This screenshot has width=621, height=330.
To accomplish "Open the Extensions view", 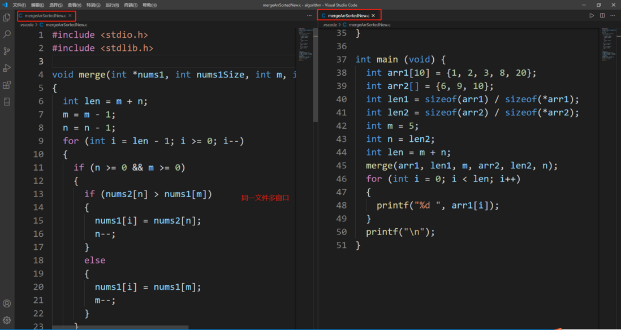I will point(7,85).
